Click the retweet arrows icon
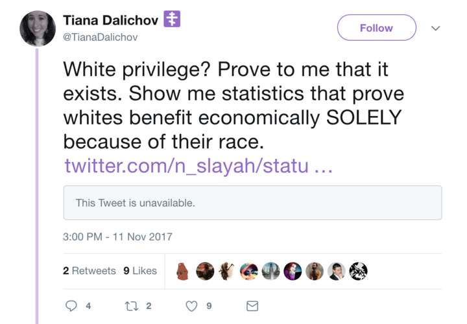467x324 pixels. [132, 306]
